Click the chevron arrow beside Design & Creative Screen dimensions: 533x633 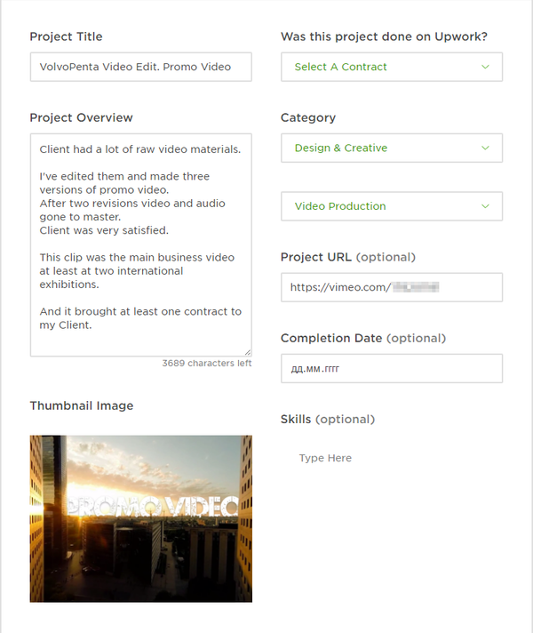(485, 148)
